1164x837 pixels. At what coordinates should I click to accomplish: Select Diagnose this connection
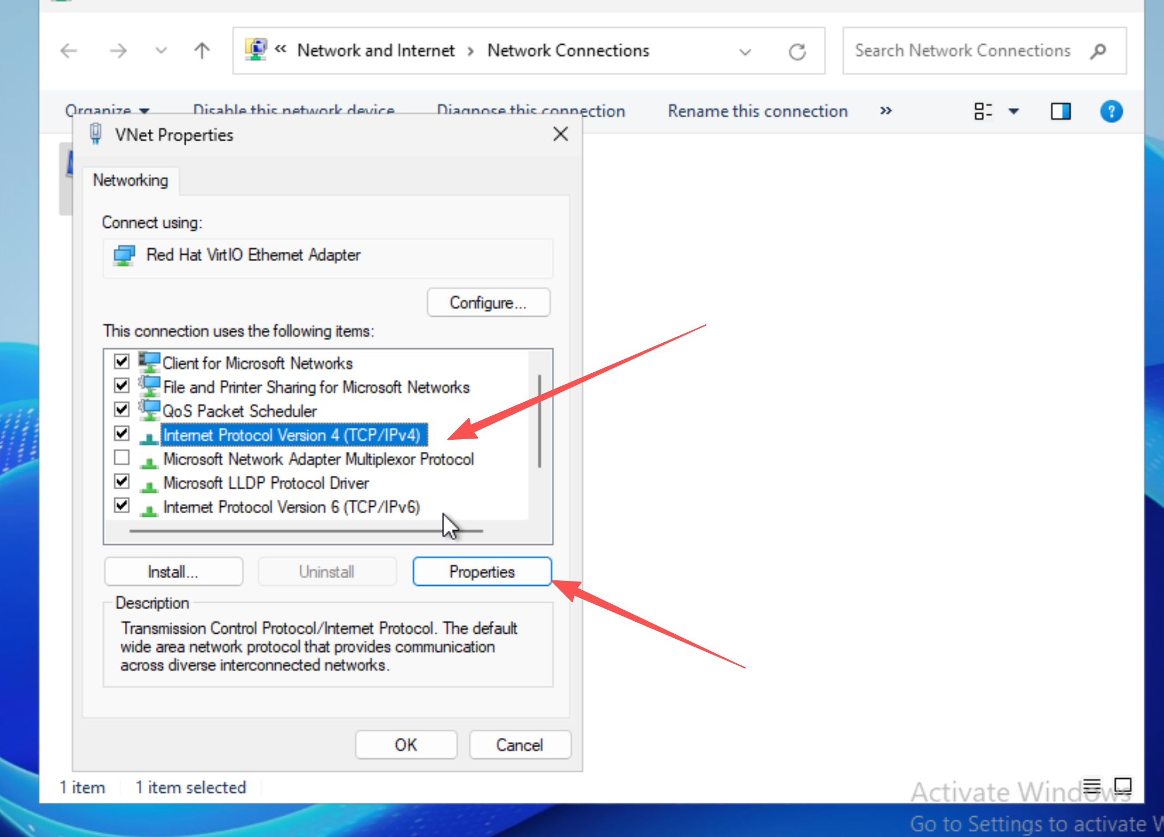pyautogui.click(x=531, y=111)
